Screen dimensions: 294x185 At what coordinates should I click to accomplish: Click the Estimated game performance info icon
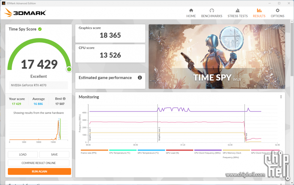(140, 78)
